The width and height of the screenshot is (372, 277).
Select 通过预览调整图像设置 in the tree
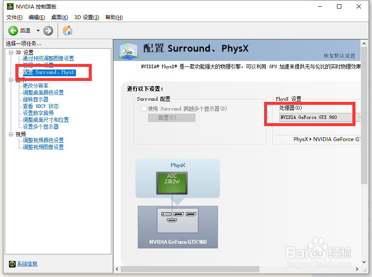click(x=48, y=58)
